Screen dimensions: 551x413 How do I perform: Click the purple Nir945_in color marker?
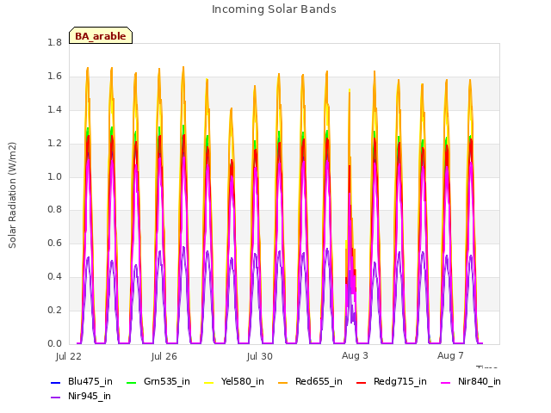pos(55,398)
